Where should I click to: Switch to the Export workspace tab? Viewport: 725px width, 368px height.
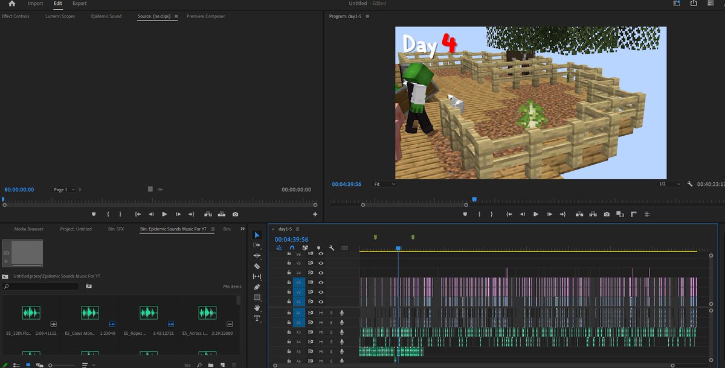(79, 4)
